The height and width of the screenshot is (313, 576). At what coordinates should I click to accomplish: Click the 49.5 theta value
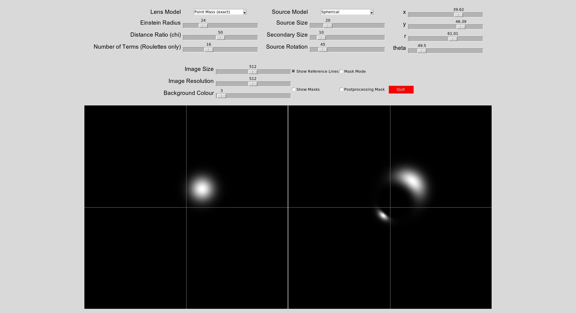[422, 46]
